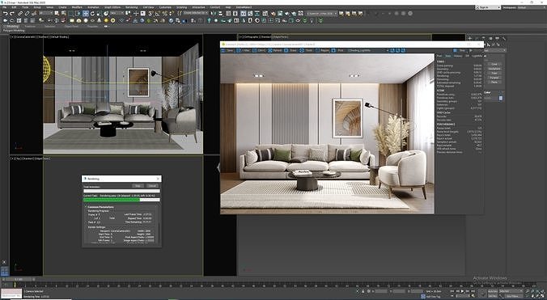Open the Display tab in command panel
Viewport: 547px width, 300px height.
tap(497, 38)
